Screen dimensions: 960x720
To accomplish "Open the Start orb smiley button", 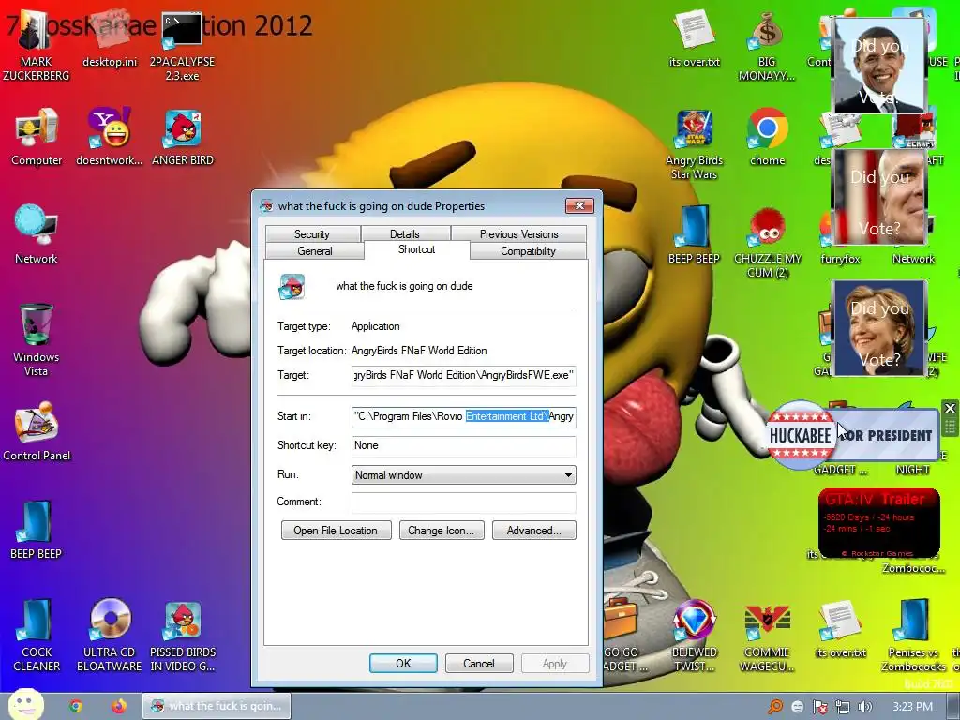I will click(x=25, y=703).
